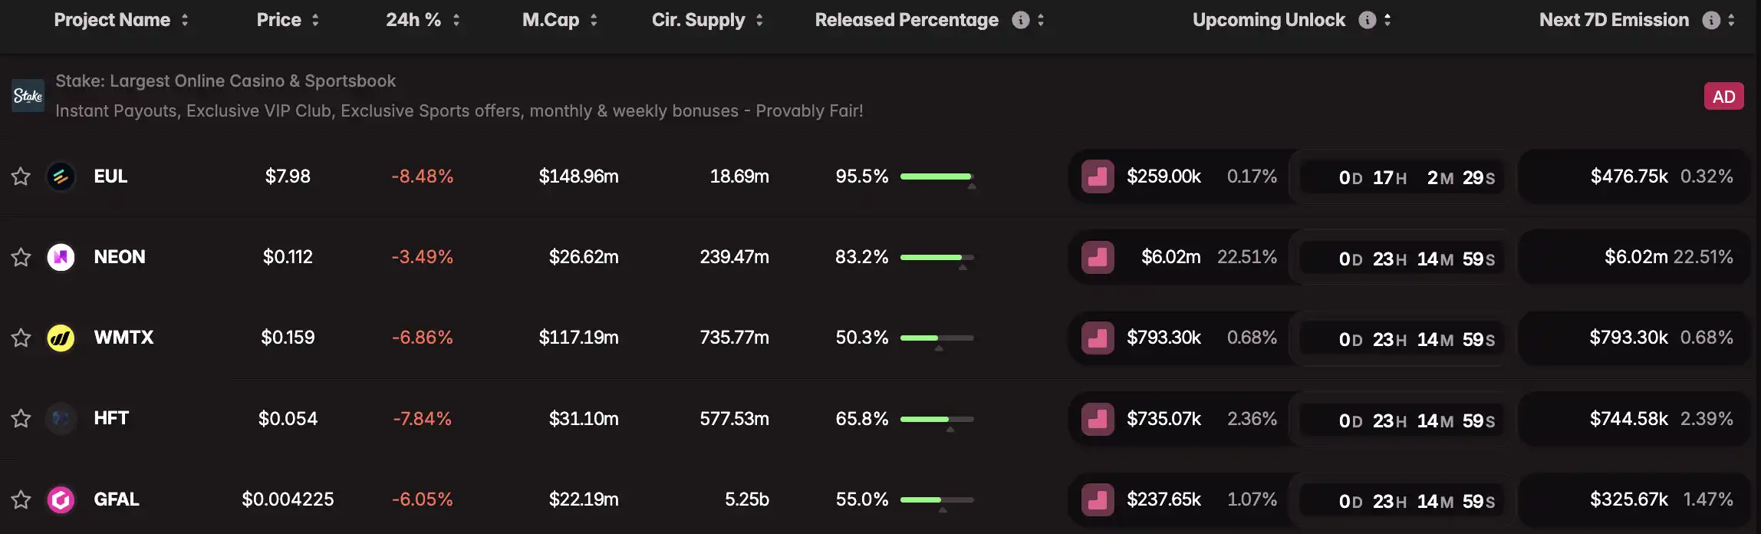The height and width of the screenshot is (534, 1761).
Task: Add HFT to favorites with star
Action: (x=21, y=418)
